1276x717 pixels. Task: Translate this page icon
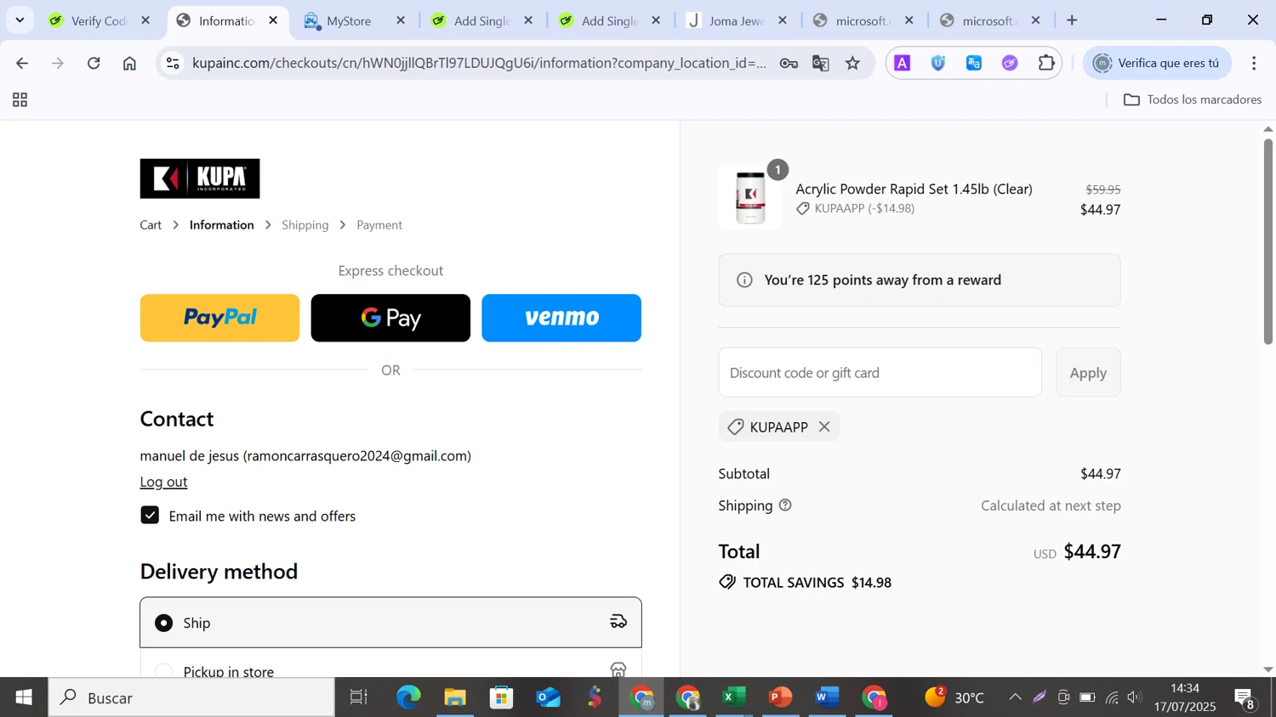(821, 63)
